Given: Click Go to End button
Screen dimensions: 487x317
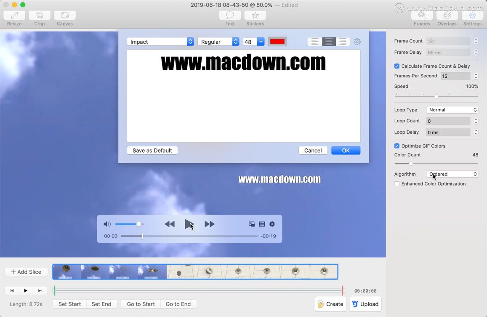Looking at the screenshot, I should [178, 304].
